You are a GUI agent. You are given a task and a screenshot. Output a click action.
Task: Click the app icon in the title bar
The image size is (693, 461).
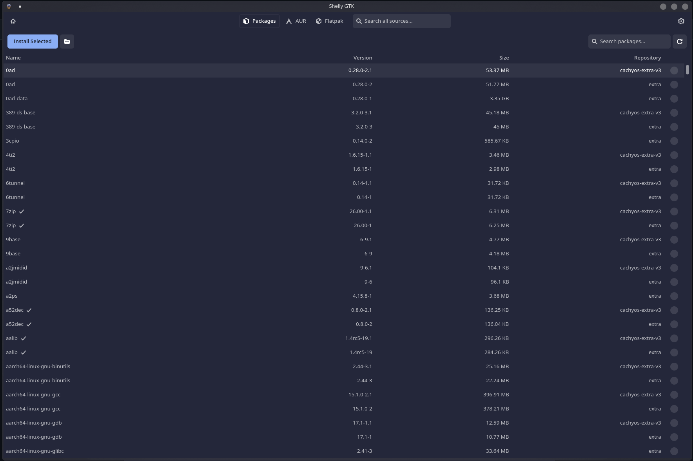9,6
